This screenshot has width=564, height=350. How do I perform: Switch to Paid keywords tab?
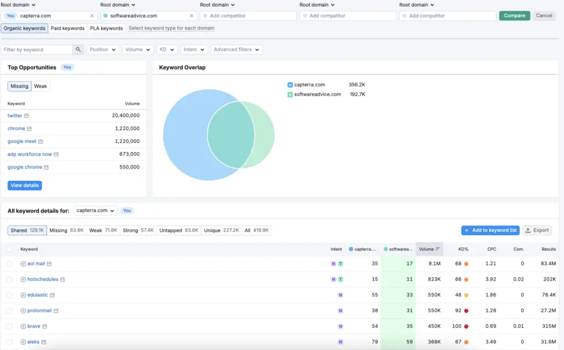click(x=68, y=29)
